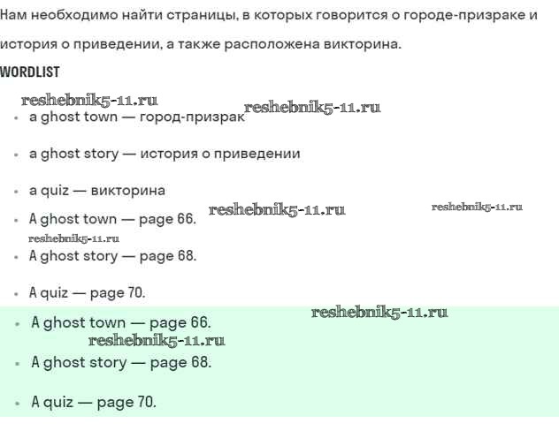The image size is (559, 446).
Task: Click green-highlighted "A ghost town — page 66."
Action: coord(121,323)
